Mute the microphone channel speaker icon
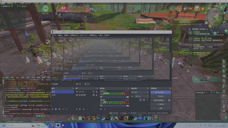This screenshot has height=128, width=228. tap(101, 97)
